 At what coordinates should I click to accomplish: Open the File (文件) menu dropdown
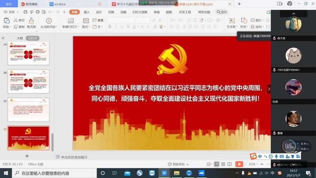coord(11,12)
